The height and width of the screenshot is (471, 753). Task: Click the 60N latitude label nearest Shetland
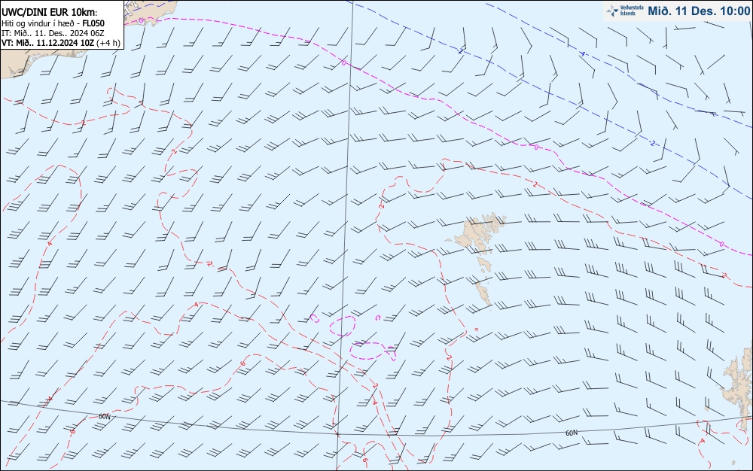click(x=572, y=433)
